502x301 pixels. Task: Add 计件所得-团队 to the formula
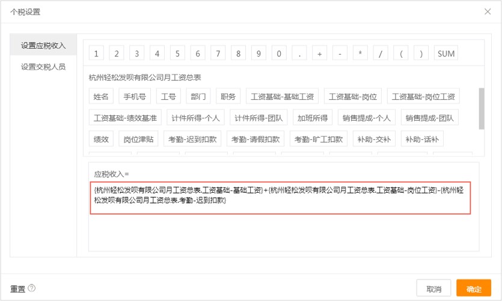tap(259, 118)
